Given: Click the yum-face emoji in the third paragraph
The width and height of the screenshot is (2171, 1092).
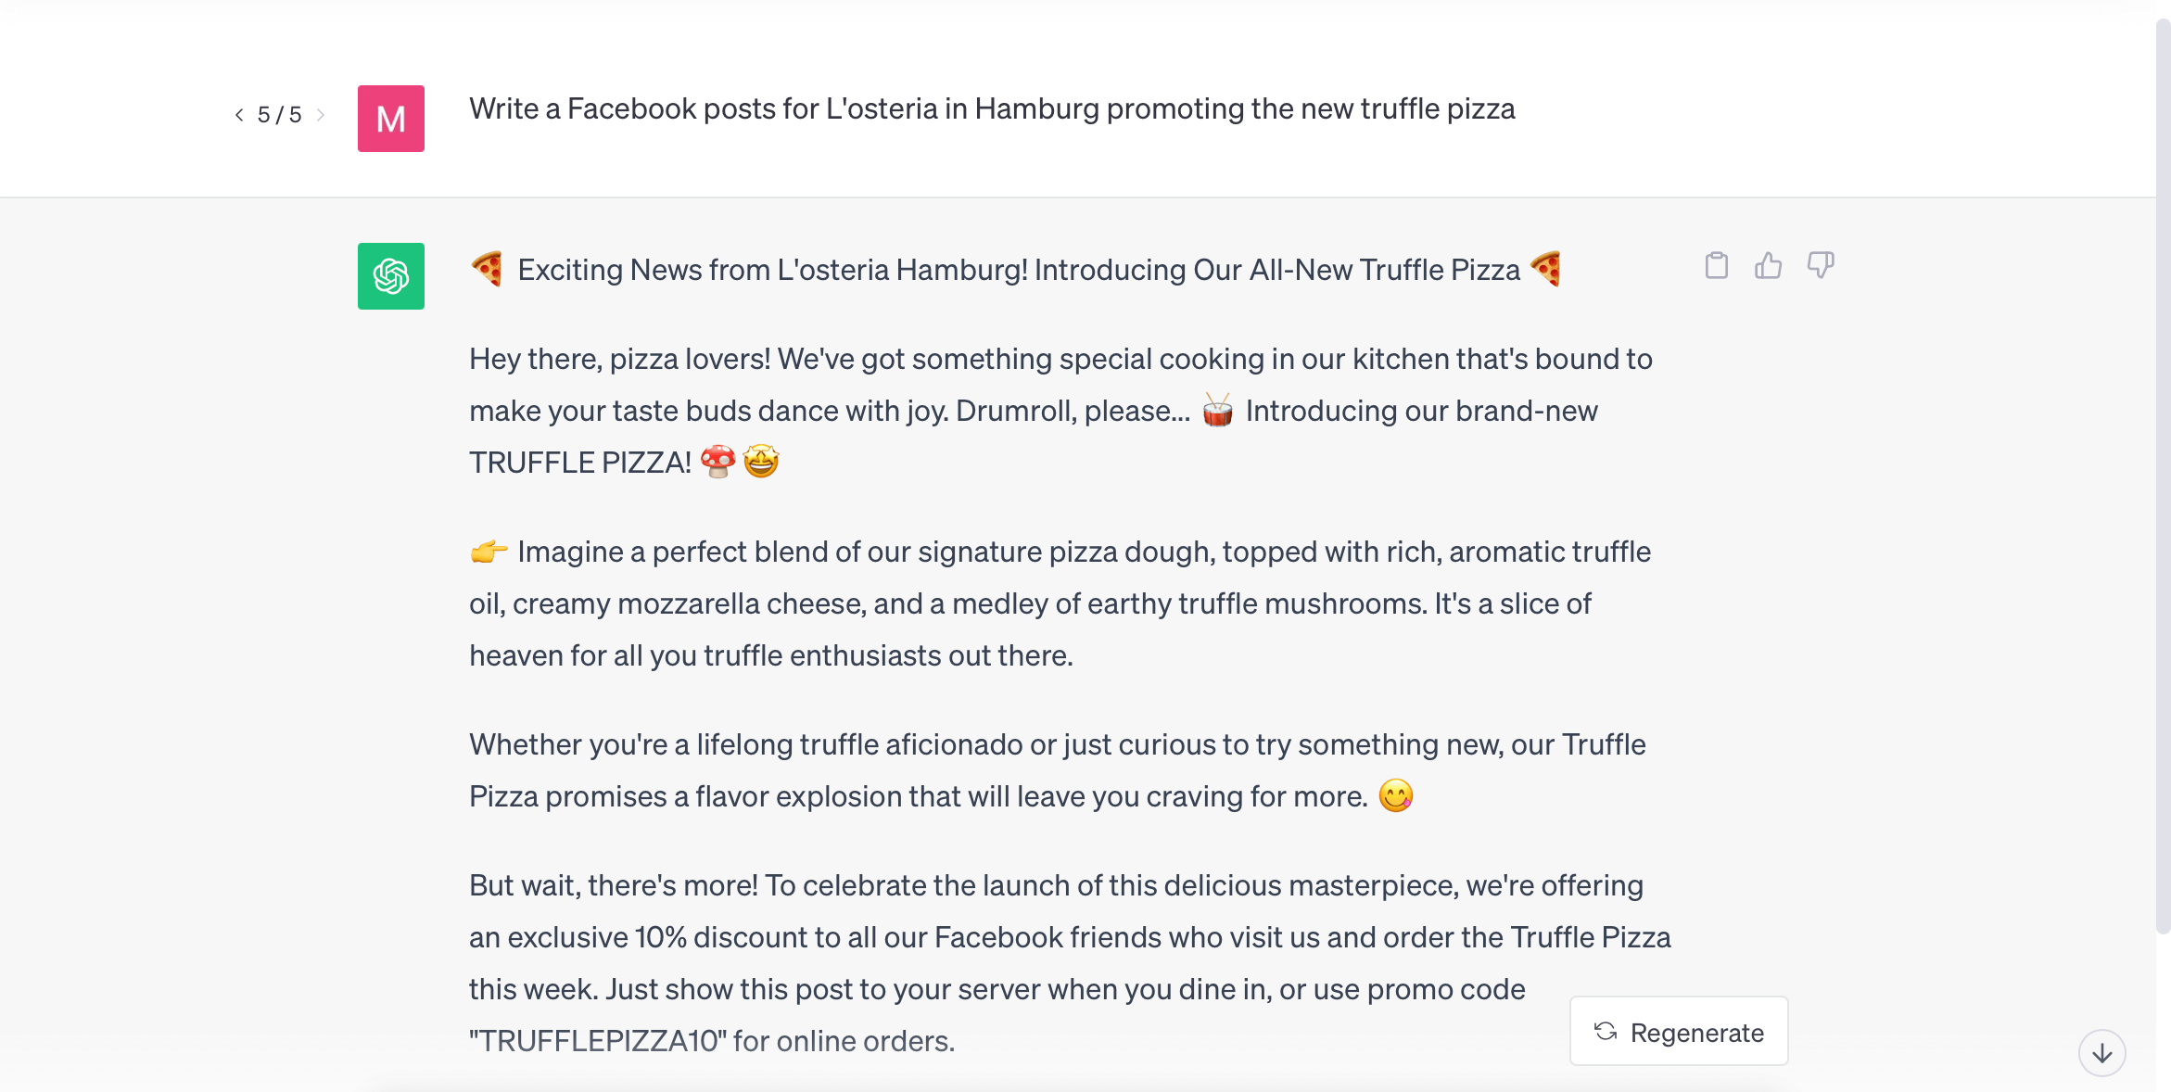Looking at the screenshot, I should click(x=1396, y=794).
